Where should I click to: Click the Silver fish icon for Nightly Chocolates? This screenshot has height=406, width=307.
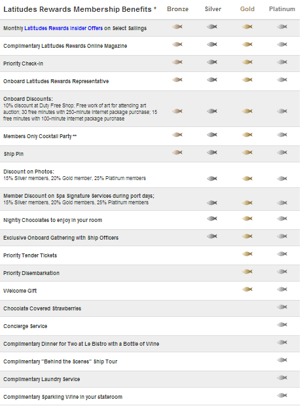pos(212,219)
